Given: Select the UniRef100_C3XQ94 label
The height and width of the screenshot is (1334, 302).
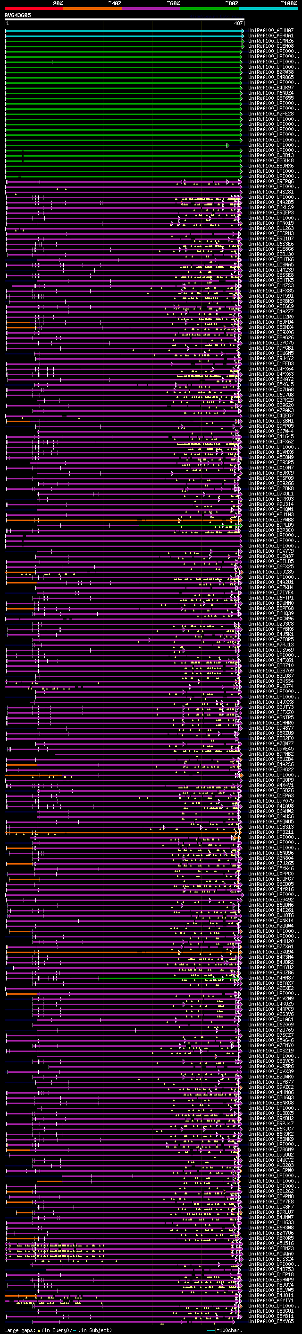Looking at the screenshot, I should tap(271, 952).
